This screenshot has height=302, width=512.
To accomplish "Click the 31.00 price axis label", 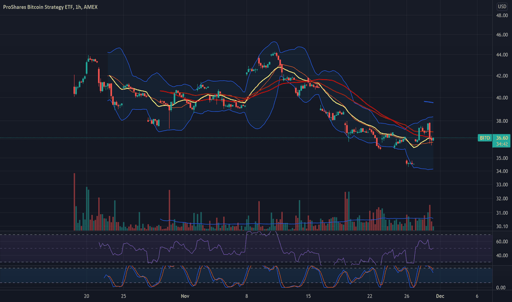I will 502,213.
